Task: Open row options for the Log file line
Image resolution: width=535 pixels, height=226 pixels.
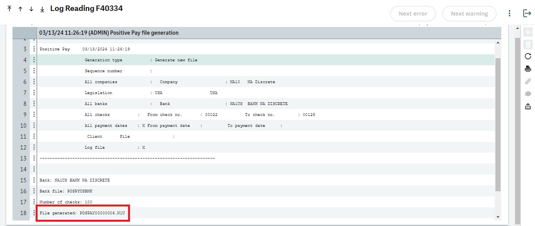Action: click(34, 147)
